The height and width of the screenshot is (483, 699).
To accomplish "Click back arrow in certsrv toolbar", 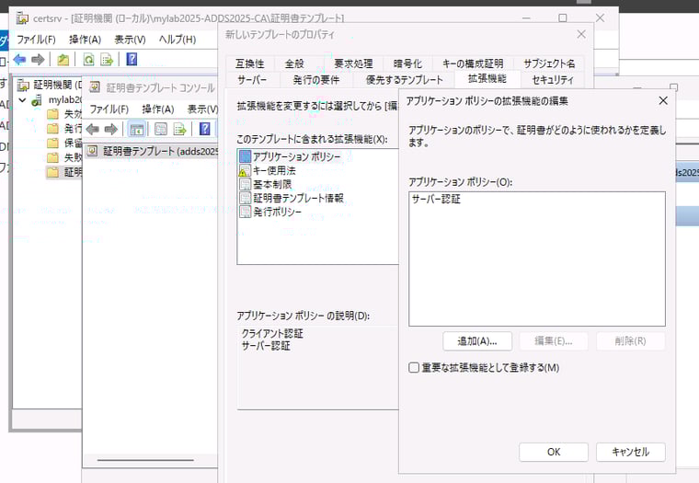I will pyautogui.click(x=19, y=59).
